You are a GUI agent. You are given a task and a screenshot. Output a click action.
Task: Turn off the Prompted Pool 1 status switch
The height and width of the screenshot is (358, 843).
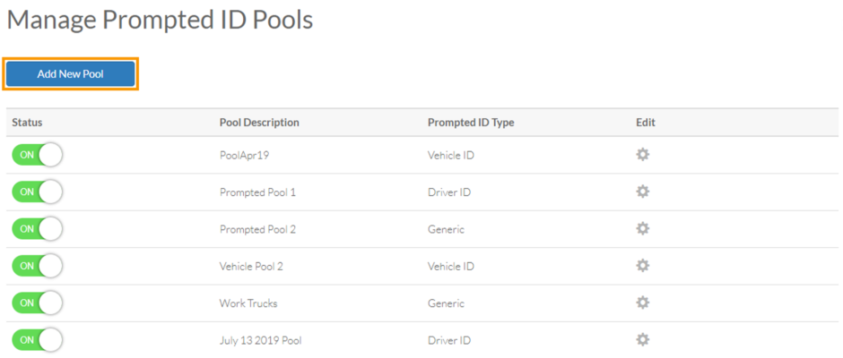(x=37, y=192)
